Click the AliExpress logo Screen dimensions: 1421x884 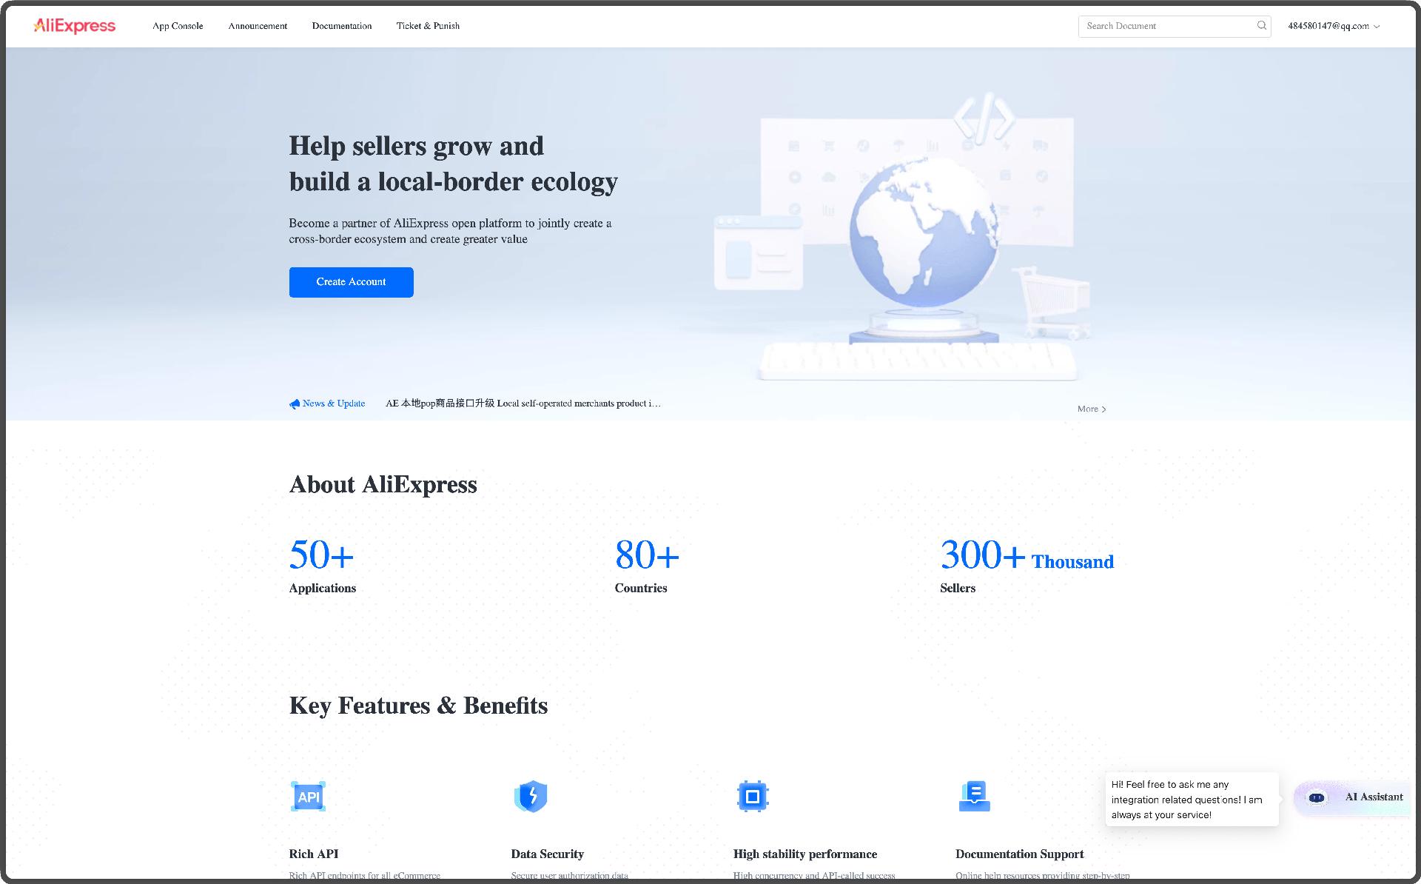(x=74, y=26)
